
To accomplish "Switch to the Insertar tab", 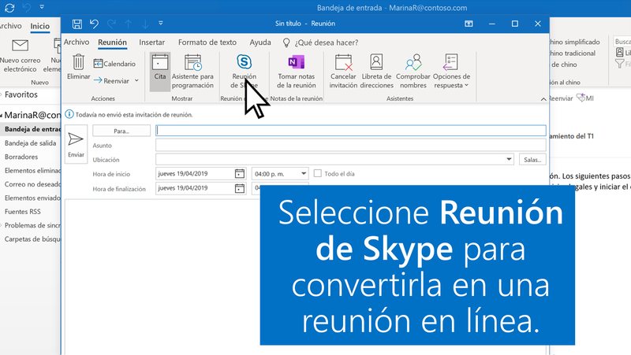I will [151, 43].
